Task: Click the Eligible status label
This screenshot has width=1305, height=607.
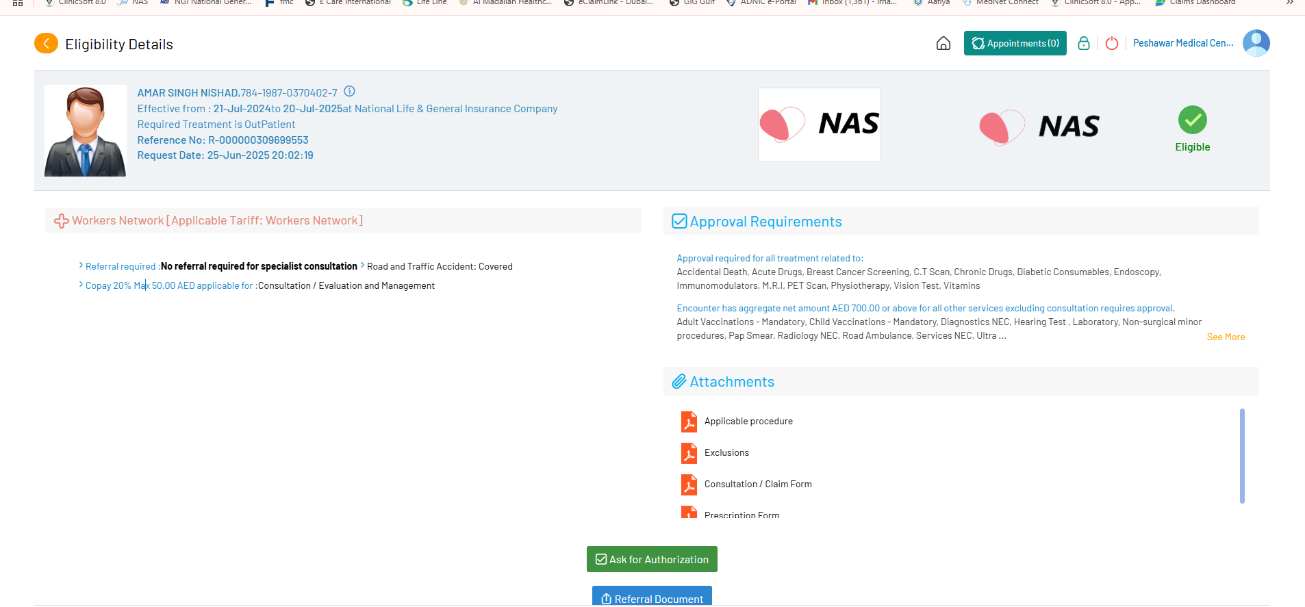Action: [x=1193, y=147]
